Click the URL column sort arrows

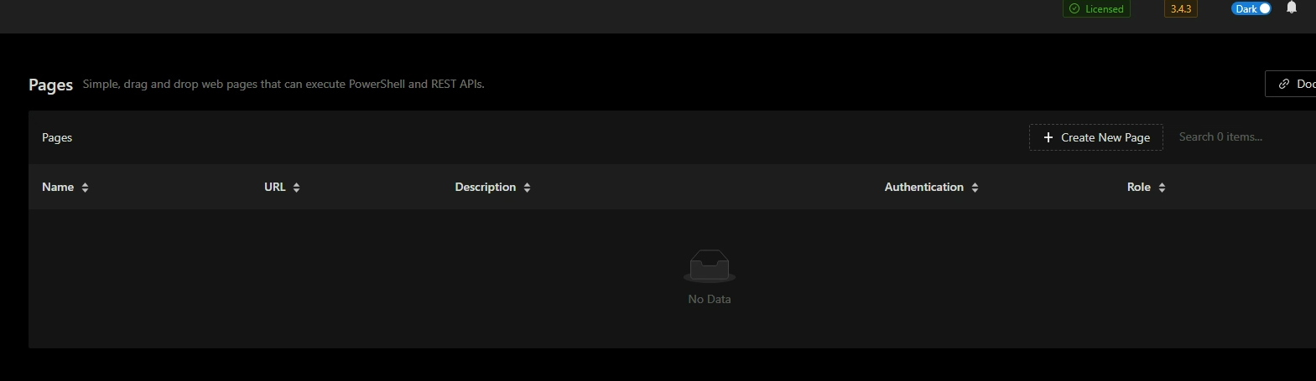[x=296, y=188]
